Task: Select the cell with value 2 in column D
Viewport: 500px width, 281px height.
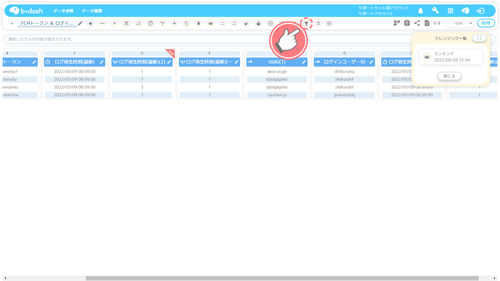Action: 142,87
